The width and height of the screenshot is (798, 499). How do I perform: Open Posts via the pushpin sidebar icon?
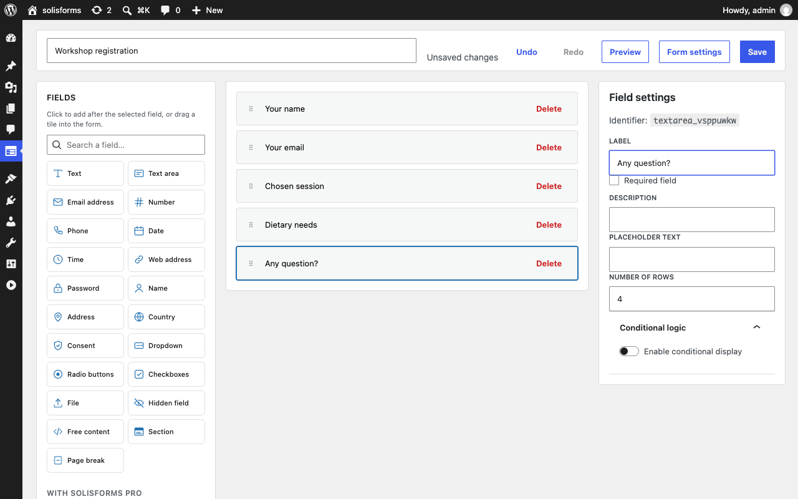(x=11, y=66)
